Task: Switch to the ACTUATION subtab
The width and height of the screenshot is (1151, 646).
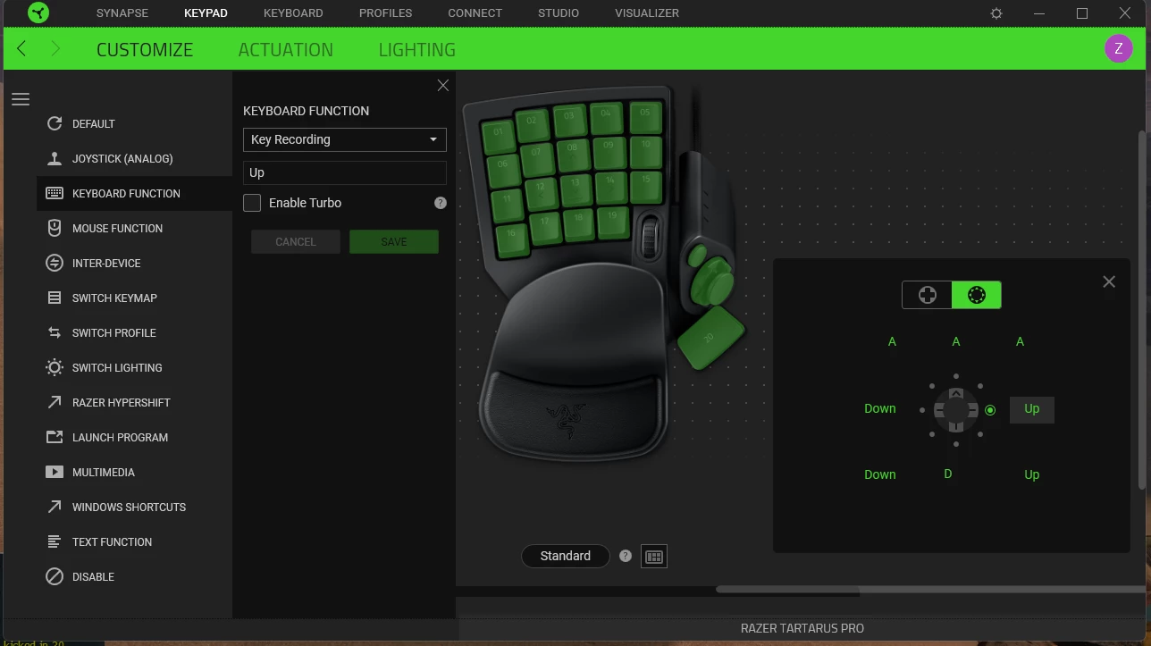Action: pos(285,50)
